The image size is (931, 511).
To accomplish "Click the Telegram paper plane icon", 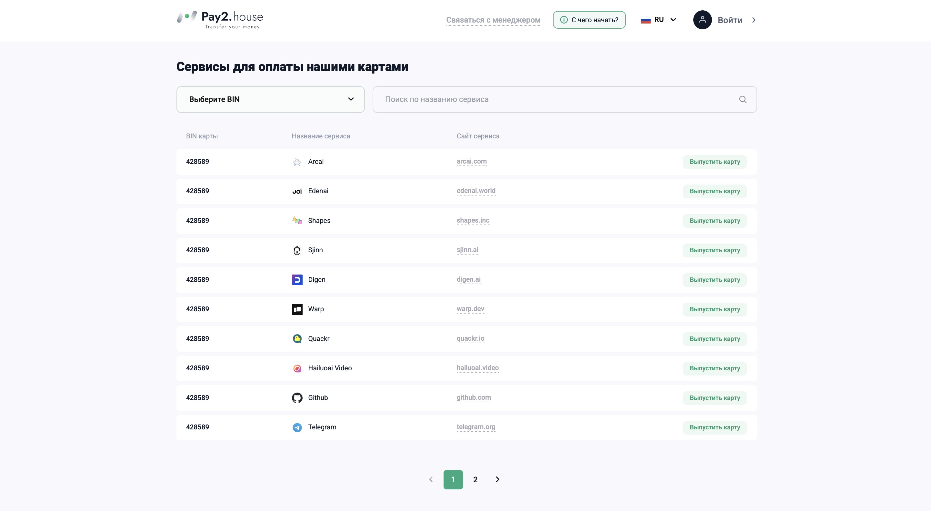I will click(x=297, y=427).
